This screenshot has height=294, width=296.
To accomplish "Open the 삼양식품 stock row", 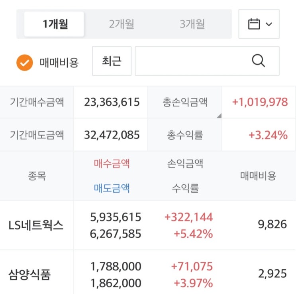I will tap(29, 274).
